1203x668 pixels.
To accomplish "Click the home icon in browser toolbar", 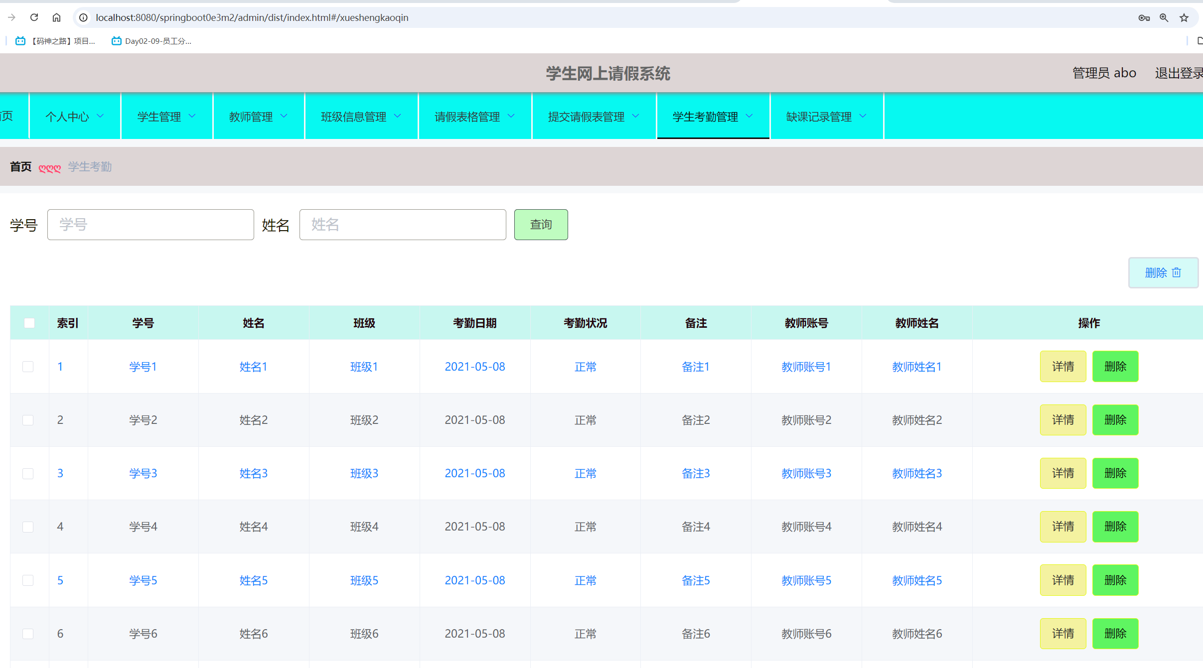I will pos(56,17).
